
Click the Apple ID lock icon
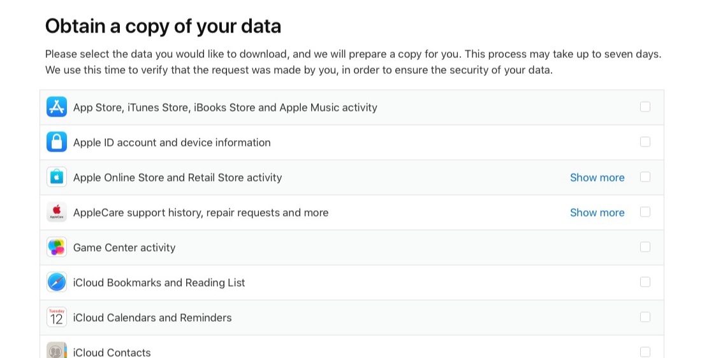(x=57, y=142)
